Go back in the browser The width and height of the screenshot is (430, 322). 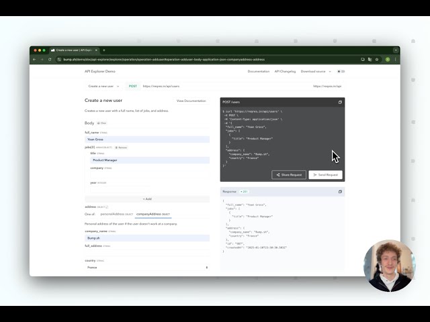34,60
